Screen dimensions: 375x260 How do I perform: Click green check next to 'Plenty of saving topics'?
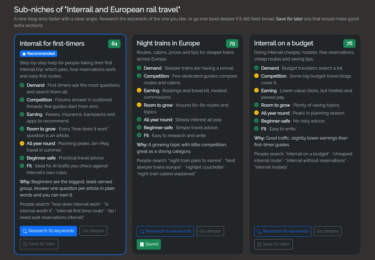(x=257, y=105)
